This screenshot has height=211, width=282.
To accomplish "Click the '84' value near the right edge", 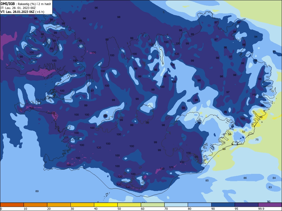I will [x=274, y=178].
